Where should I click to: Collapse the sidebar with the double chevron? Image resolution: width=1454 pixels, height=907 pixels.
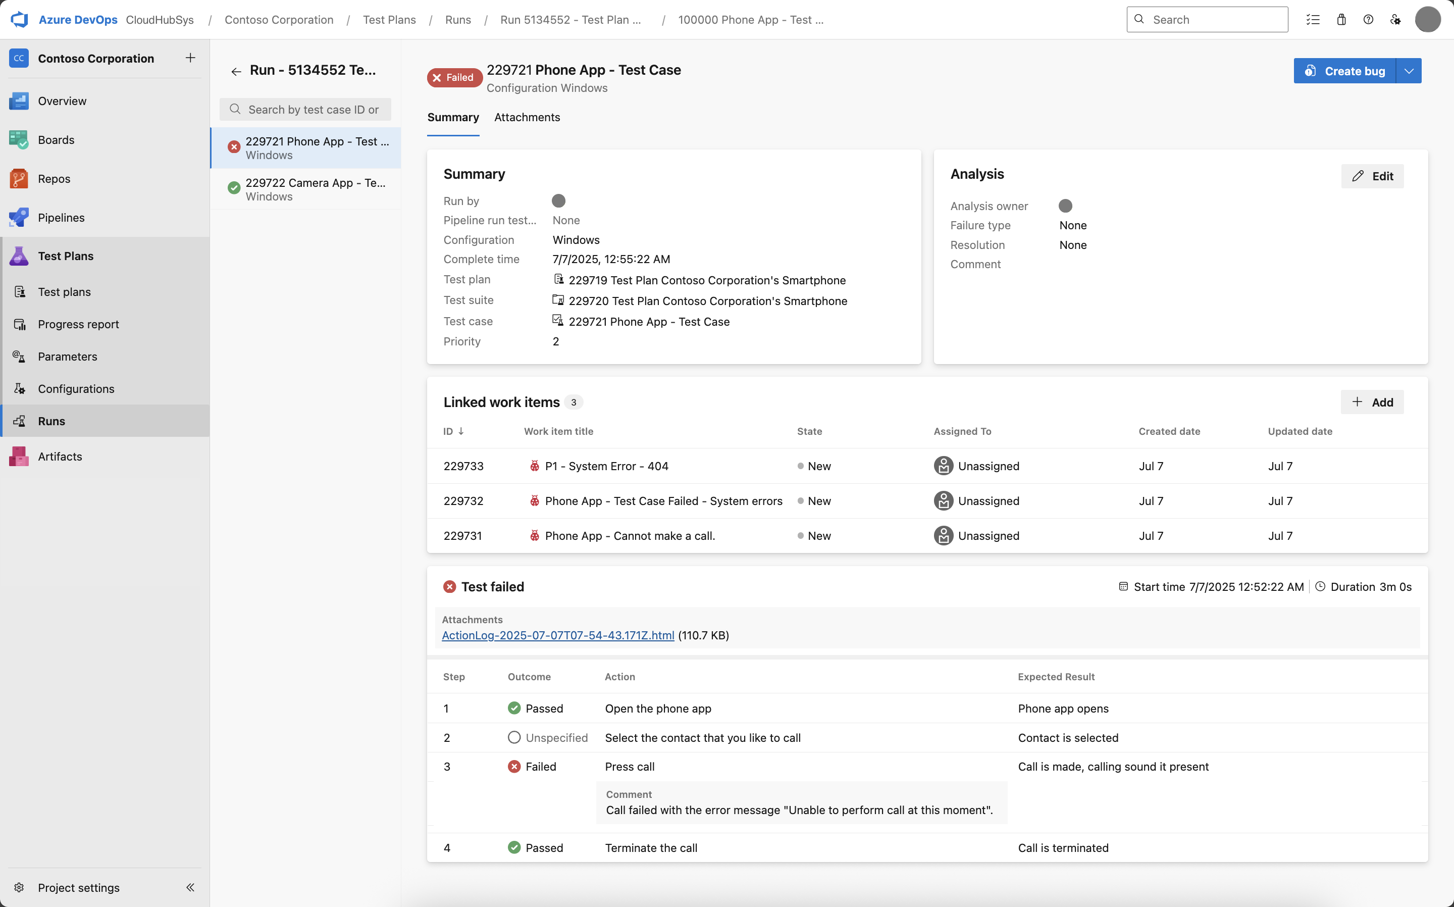coord(190,887)
